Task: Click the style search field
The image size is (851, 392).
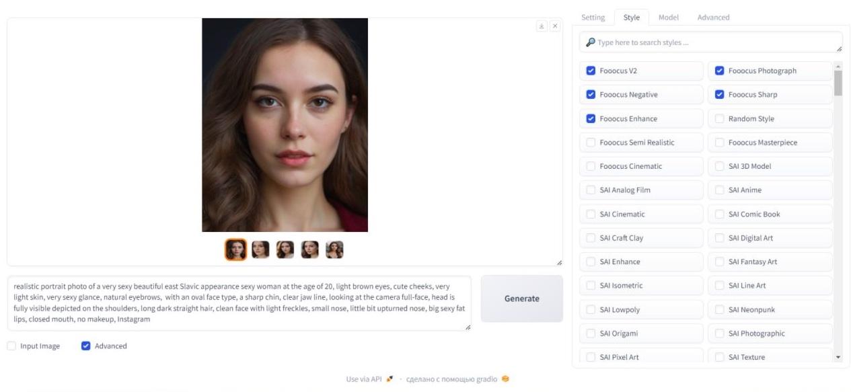Action: click(x=711, y=42)
